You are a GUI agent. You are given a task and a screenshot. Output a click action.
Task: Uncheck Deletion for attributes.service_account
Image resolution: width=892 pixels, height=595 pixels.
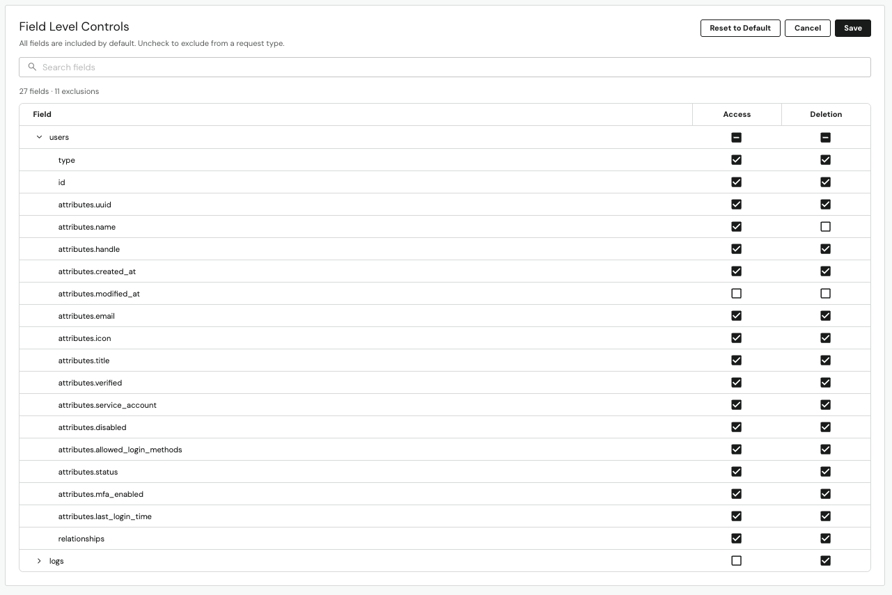click(826, 405)
